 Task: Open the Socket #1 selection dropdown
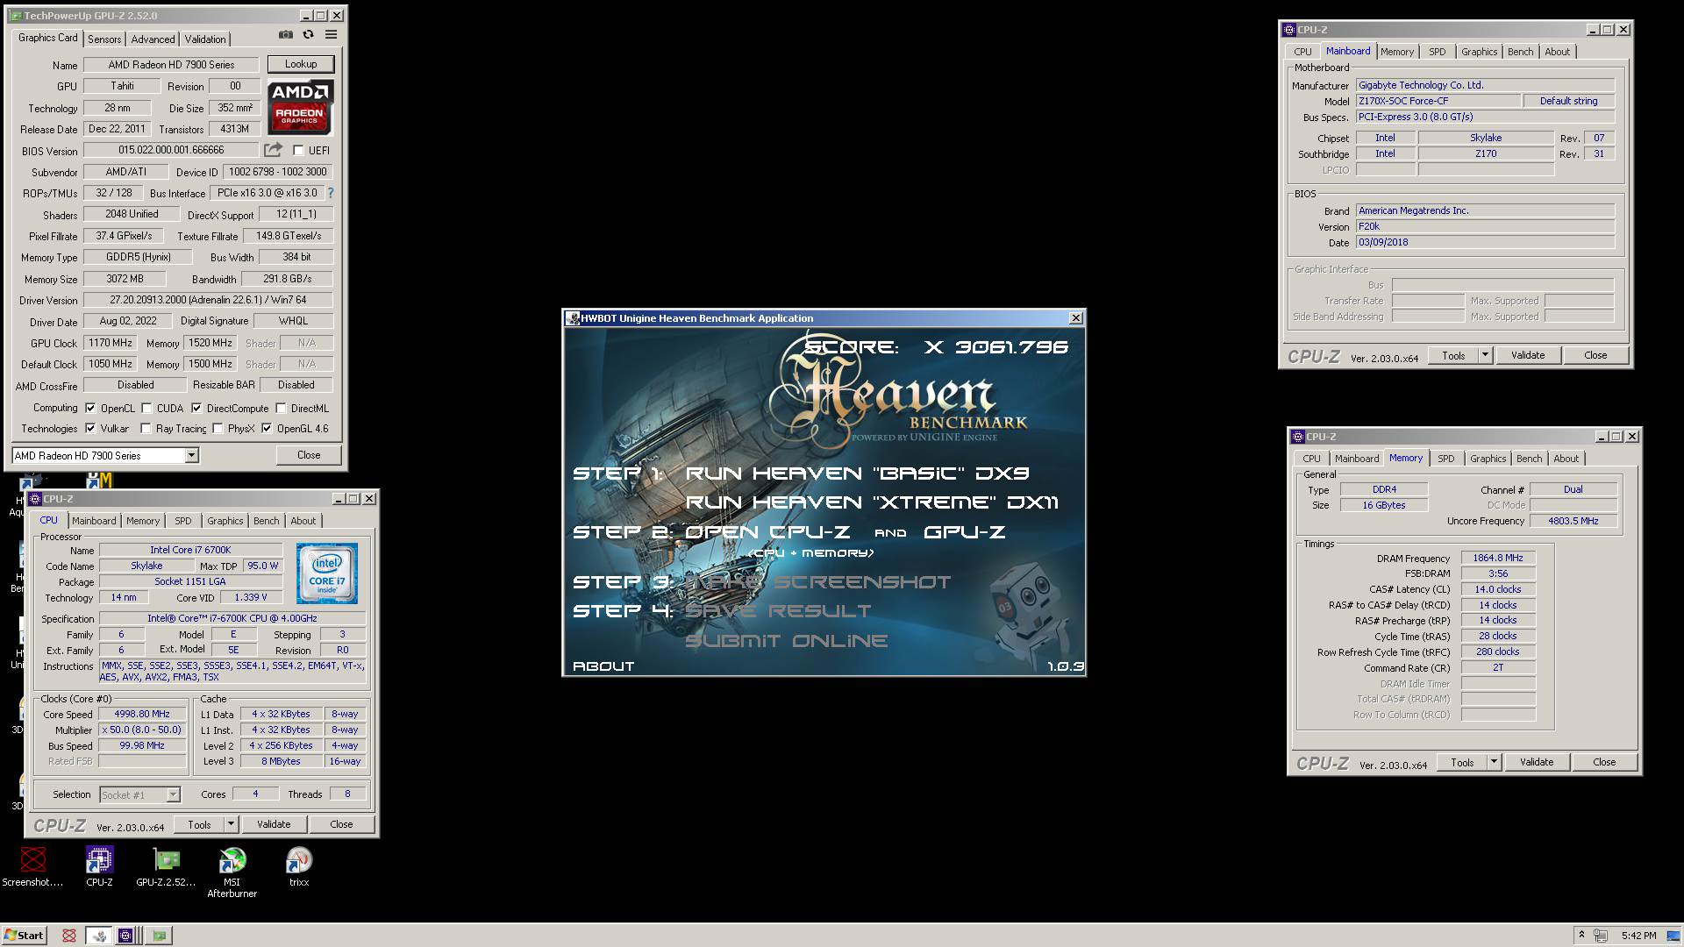point(173,794)
